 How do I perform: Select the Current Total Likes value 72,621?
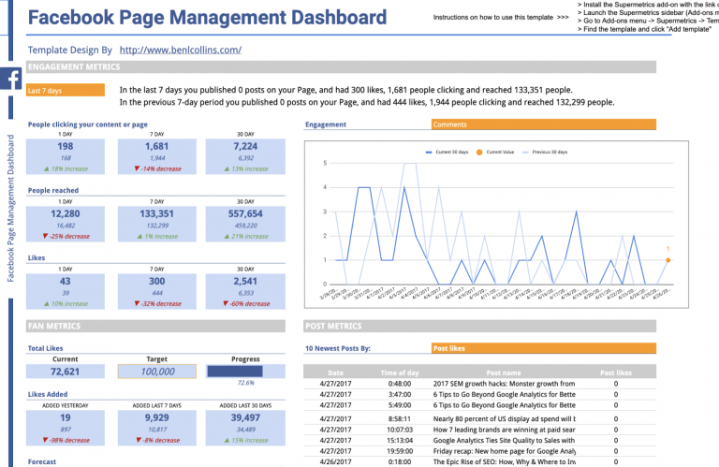(x=66, y=372)
